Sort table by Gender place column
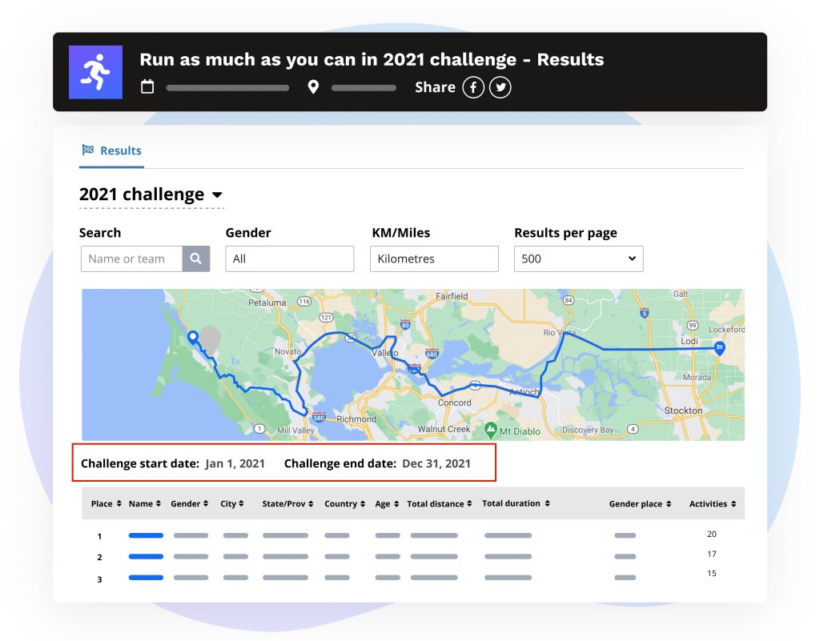This screenshot has height=641, width=820. point(640,504)
